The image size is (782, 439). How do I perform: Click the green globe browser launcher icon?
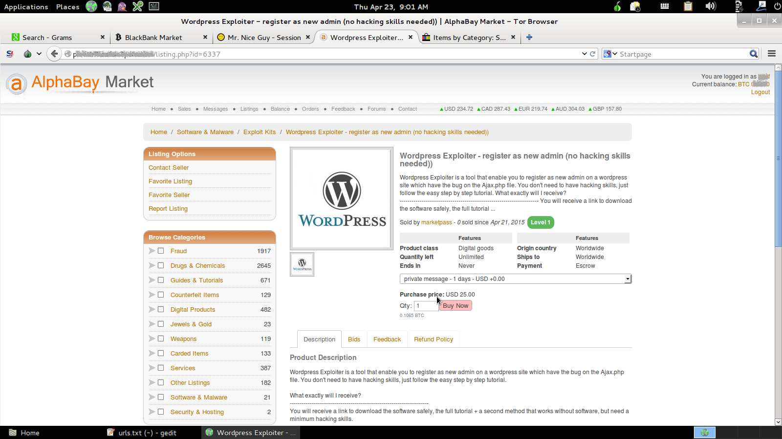pos(91,6)
